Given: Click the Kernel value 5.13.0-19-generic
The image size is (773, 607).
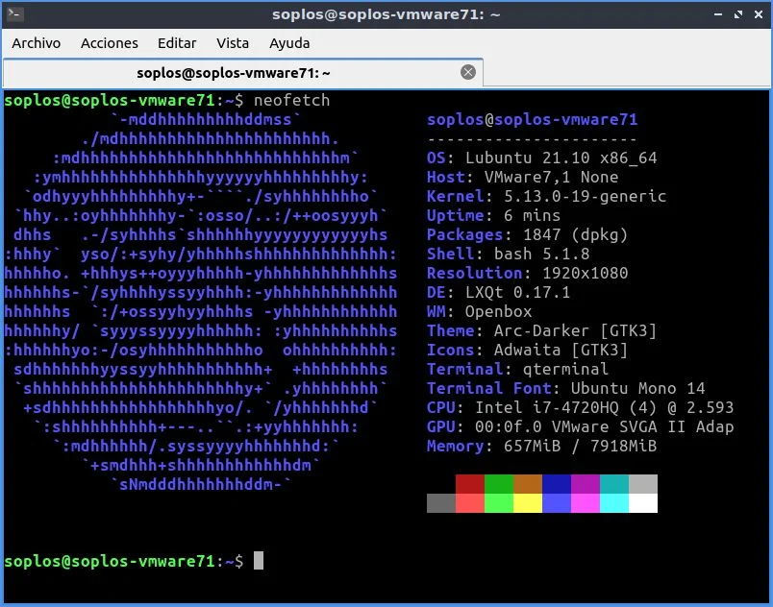Looking at the screenshot, I should pyautogui.click(x=585, y=197).
